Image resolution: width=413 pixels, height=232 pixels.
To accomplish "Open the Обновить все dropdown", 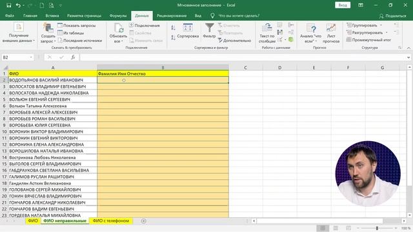I will click(x=118, y=39).
